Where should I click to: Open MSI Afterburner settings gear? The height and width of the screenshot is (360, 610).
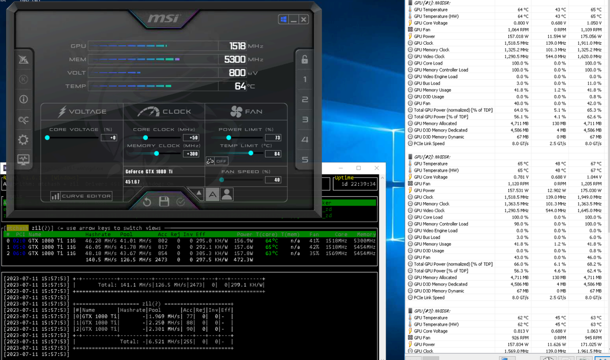23,140
